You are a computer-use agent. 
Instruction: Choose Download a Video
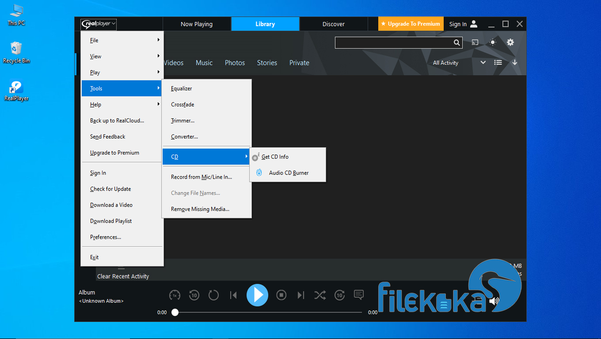122,205
